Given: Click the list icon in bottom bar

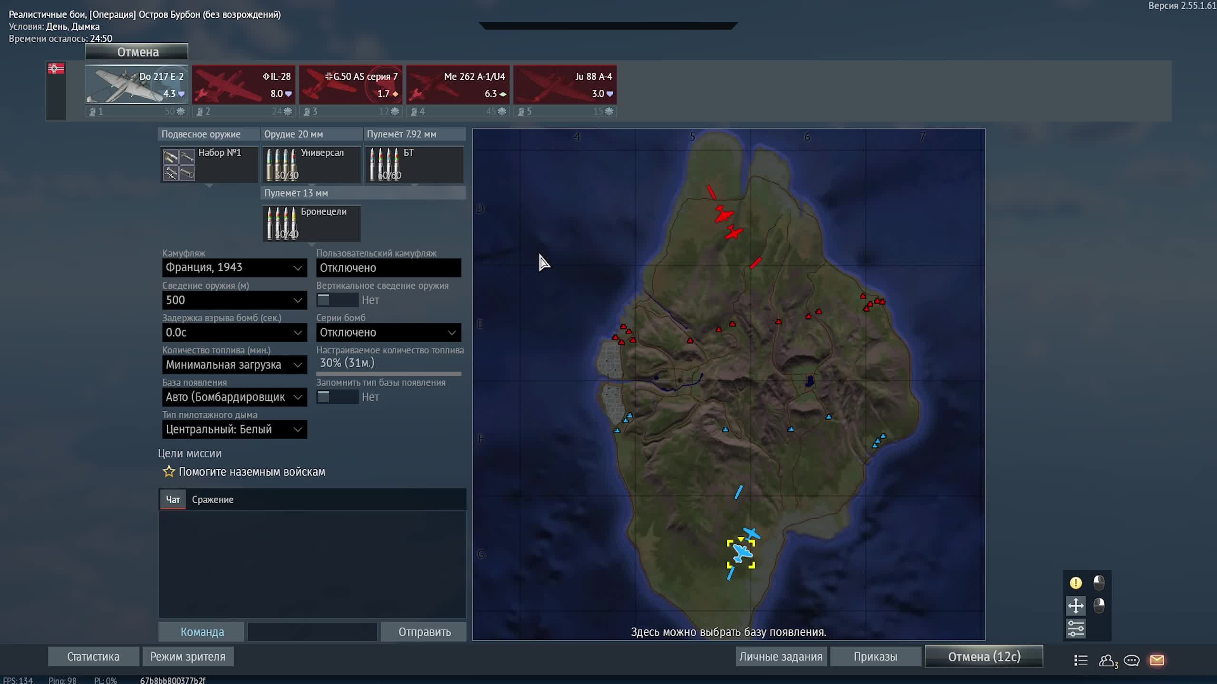Looking at the screenshot, I should click(x=1081, y=660).
